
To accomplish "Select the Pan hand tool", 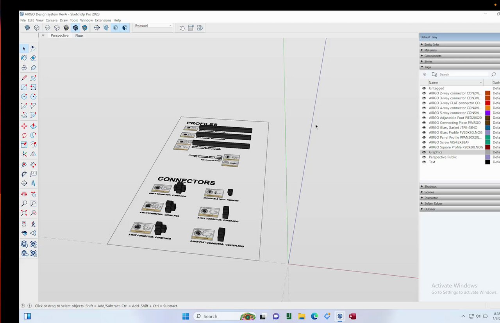I will click(x=33, y=194).
